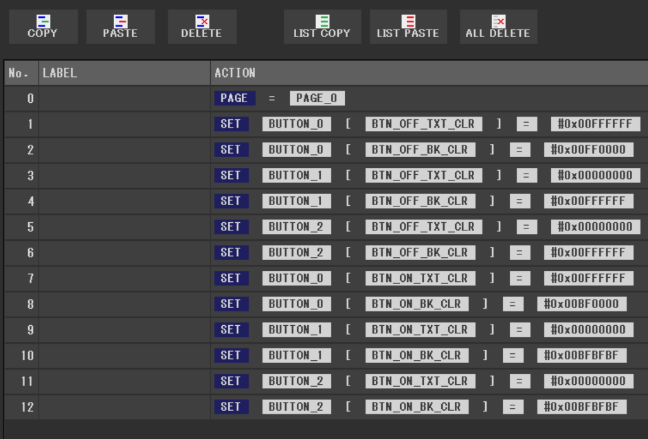Click the empty label cell of row 10
Screen dimensions: 648x439
124,355
